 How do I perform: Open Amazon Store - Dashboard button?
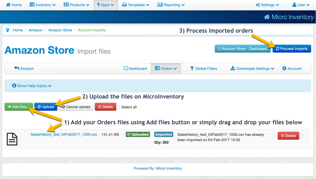click(243, 49)
